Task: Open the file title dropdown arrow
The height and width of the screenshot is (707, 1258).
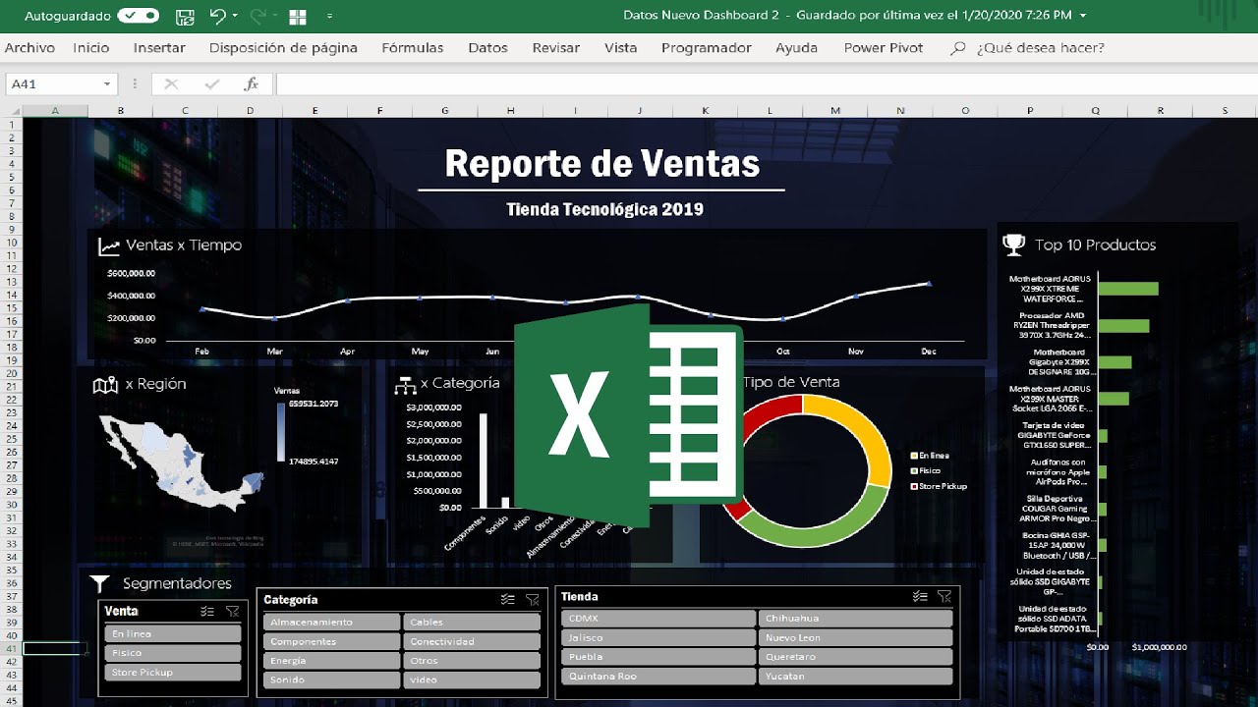Action: [x=1083, y=16]
